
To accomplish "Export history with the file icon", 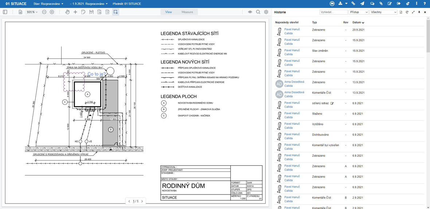I will 401,12.
